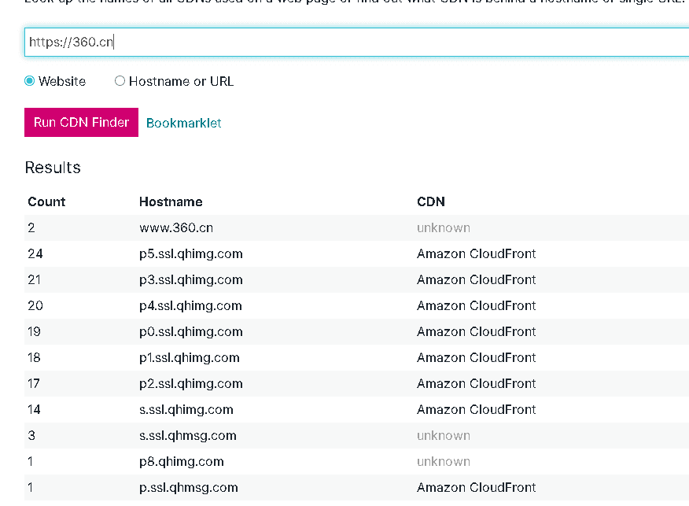Select hostname p2.ssl.qhimg.com
This screenshot has height=506, width=689.
190,383
